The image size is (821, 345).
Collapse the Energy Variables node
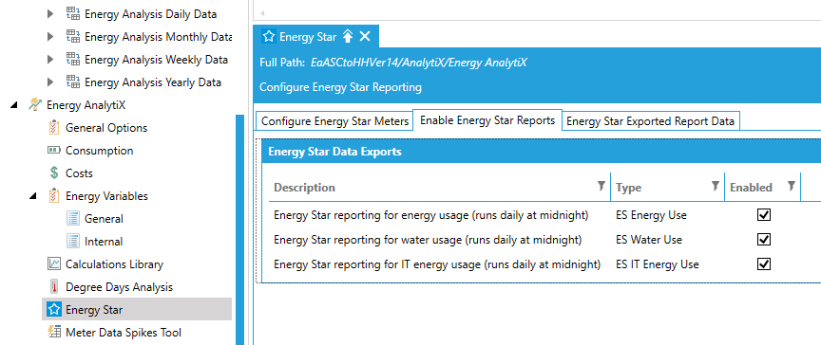pyautogui.click(x=33, y=196)
